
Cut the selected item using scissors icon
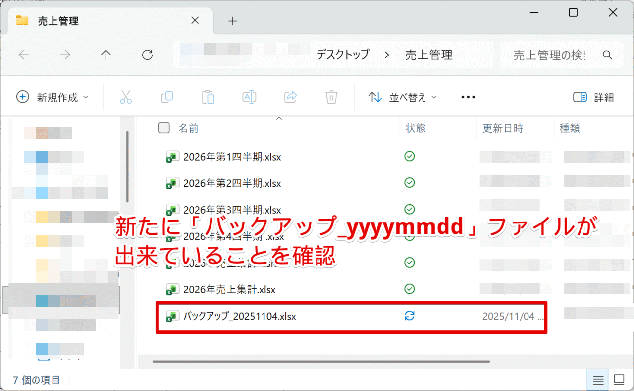126,97
